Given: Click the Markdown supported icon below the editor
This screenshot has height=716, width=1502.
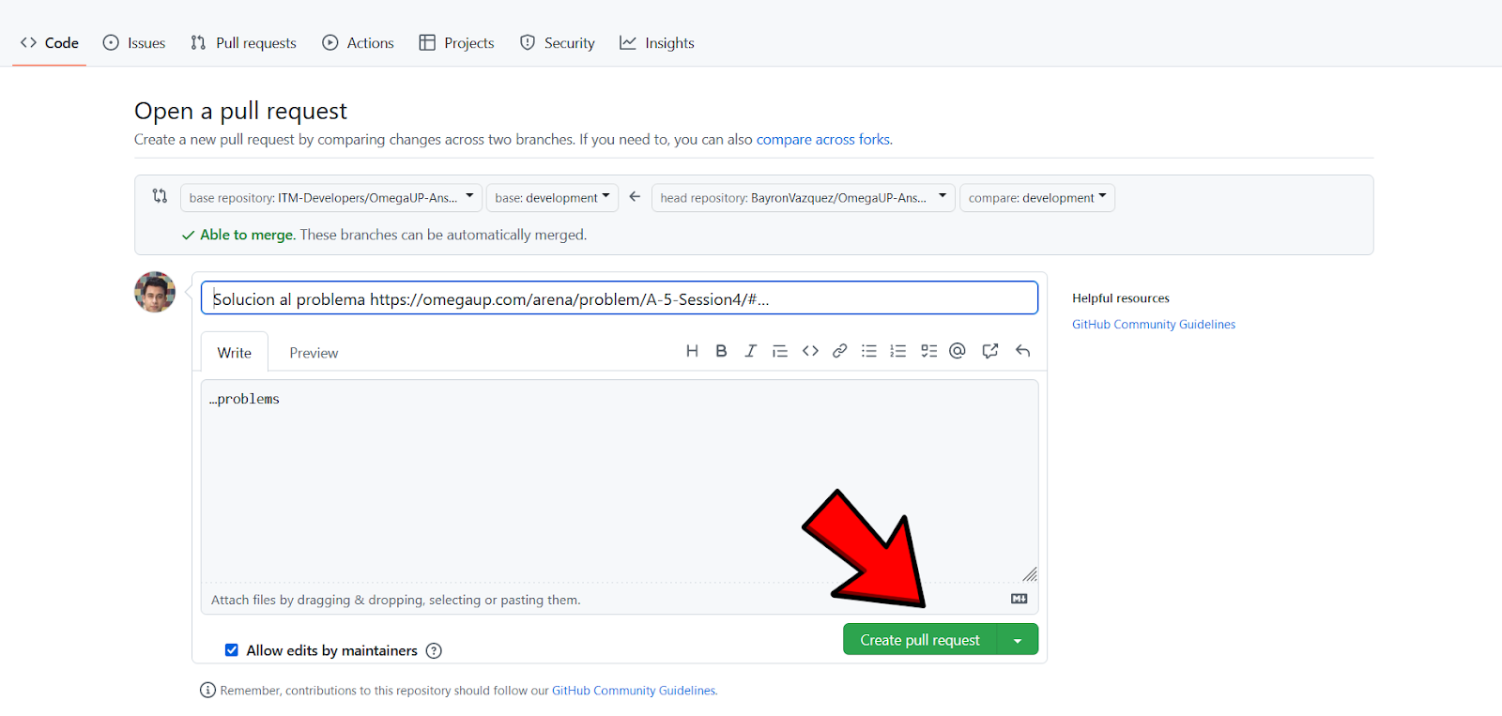Looking at the screenshot, I should [1019, 599].
